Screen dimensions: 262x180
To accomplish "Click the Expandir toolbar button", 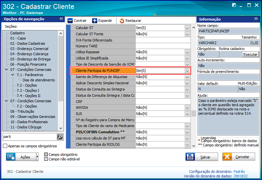I will click(x=102, y=21).
